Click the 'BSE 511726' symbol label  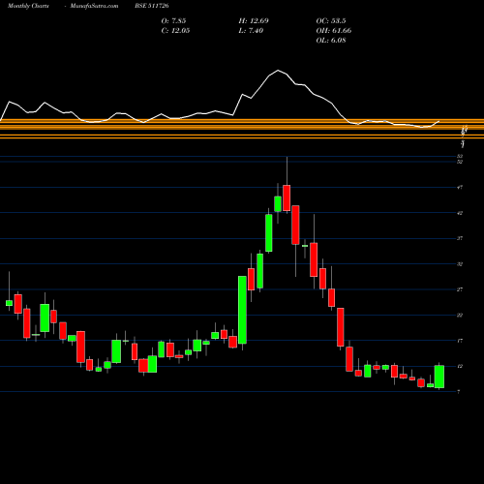pos(152,6)
